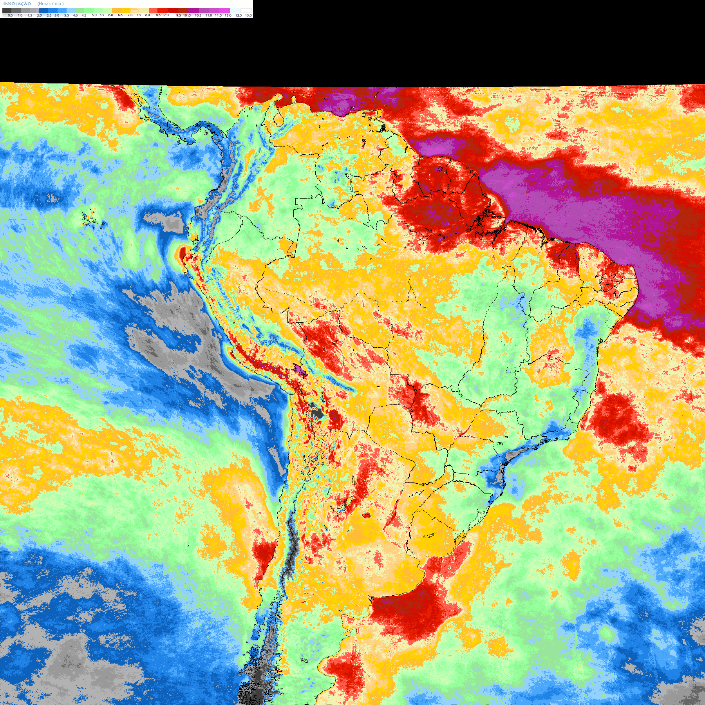Screen dimensions: 705x705
Task: Select the 4.0 legend value label
Action: pyautogui.click(x=75, y=15)
